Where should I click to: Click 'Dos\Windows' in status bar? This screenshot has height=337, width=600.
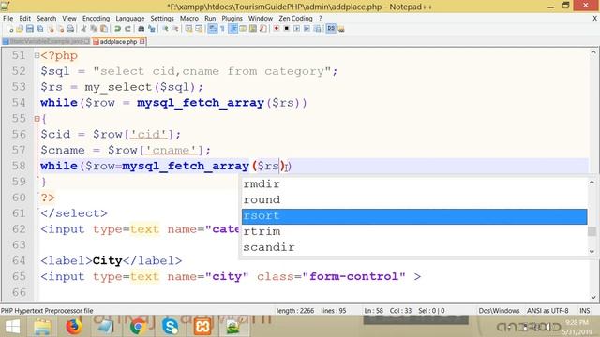click(499, 311)
